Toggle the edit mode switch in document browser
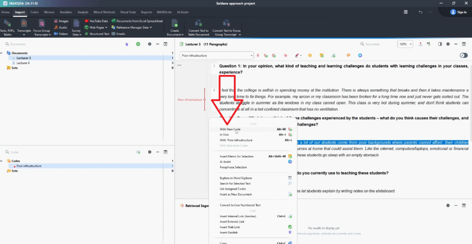Viewport: 472px width, 244px height. coord(464,56)
